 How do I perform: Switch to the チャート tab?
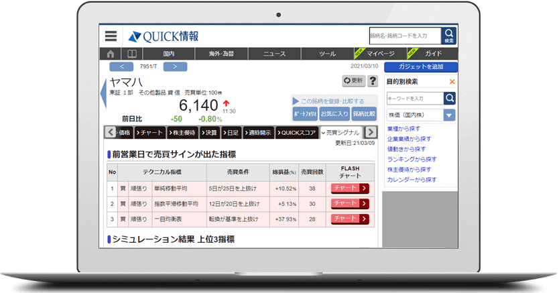click(150, 133)
